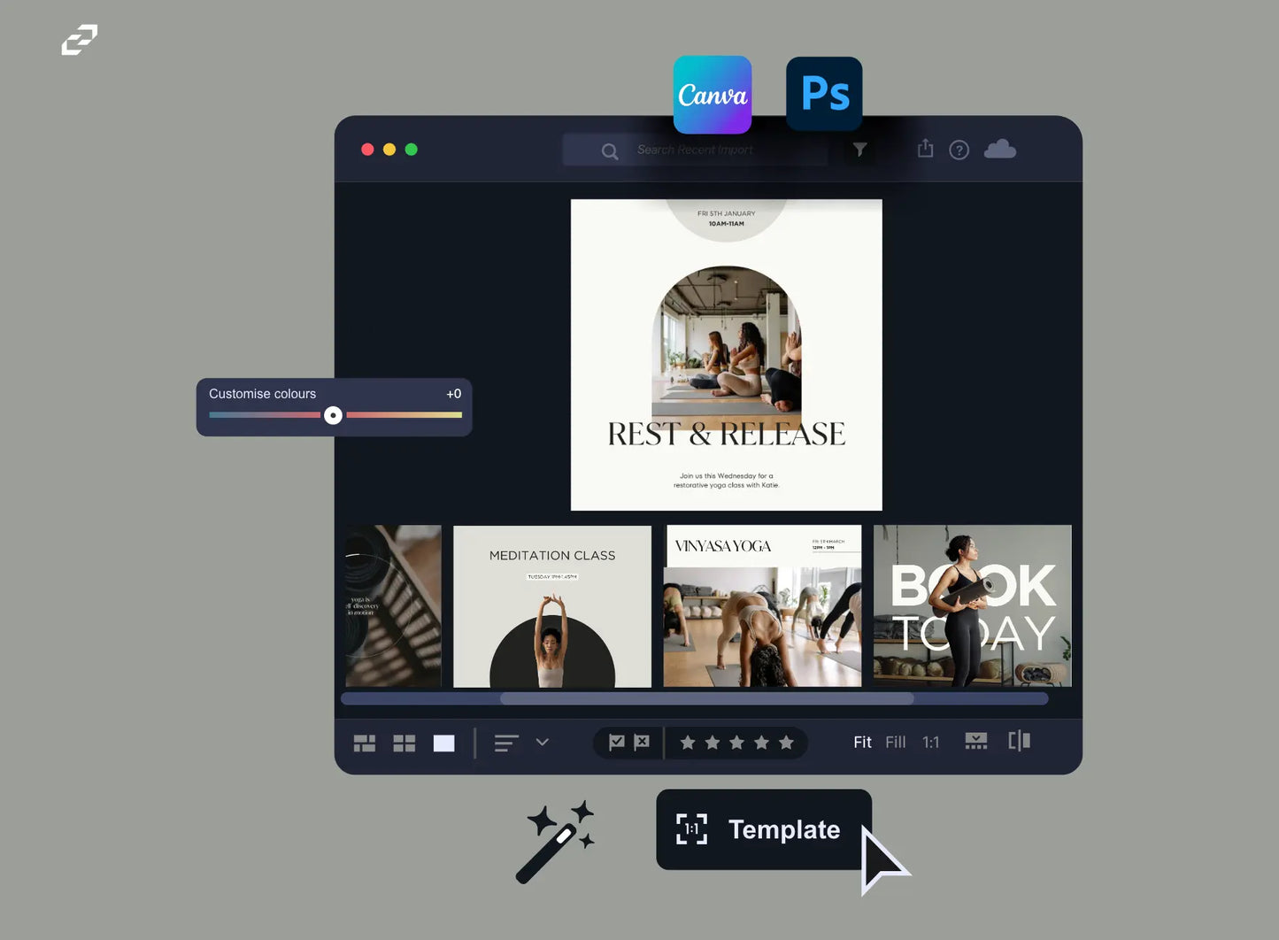Switch to the mosaic photo grid view
This screenshot has height=940, width=1279.
(365, 743)
